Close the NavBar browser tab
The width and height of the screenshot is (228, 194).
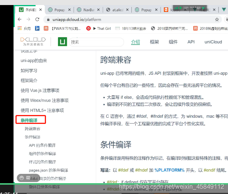pyautogui.click(x=99, y=10)
